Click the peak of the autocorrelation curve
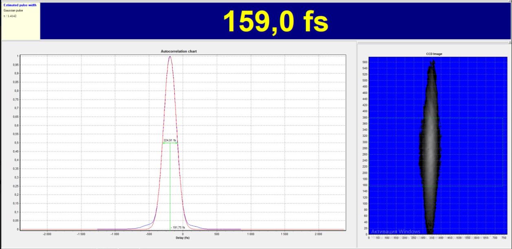Screen dimensions: 512x249 pyautogui.click(x=170, y=56)
